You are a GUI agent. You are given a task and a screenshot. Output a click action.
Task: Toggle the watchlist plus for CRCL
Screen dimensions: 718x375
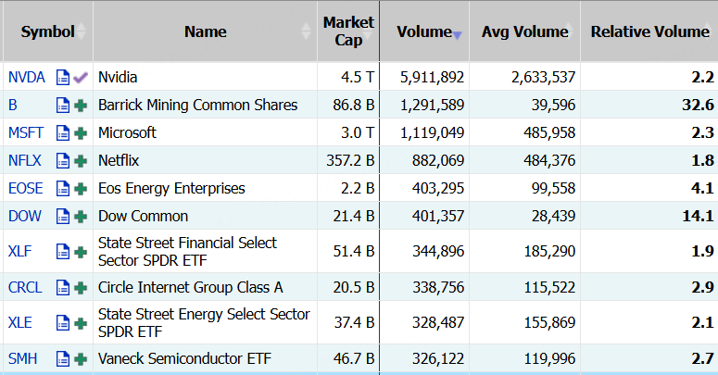click(x=81, y=287)
